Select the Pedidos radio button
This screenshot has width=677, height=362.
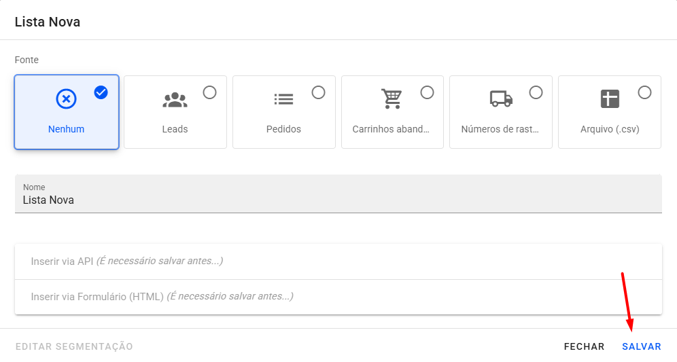318,92
